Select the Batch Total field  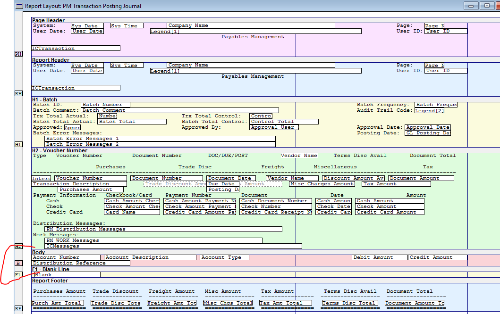point(132,122)
